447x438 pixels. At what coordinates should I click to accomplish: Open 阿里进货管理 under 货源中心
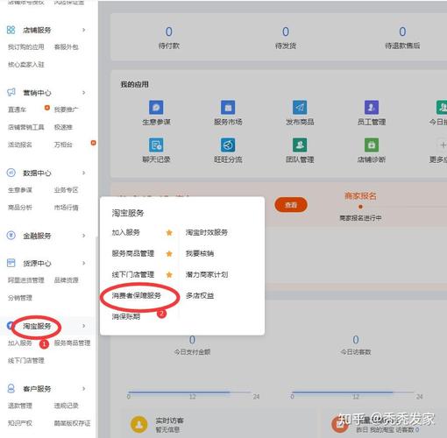26,280
